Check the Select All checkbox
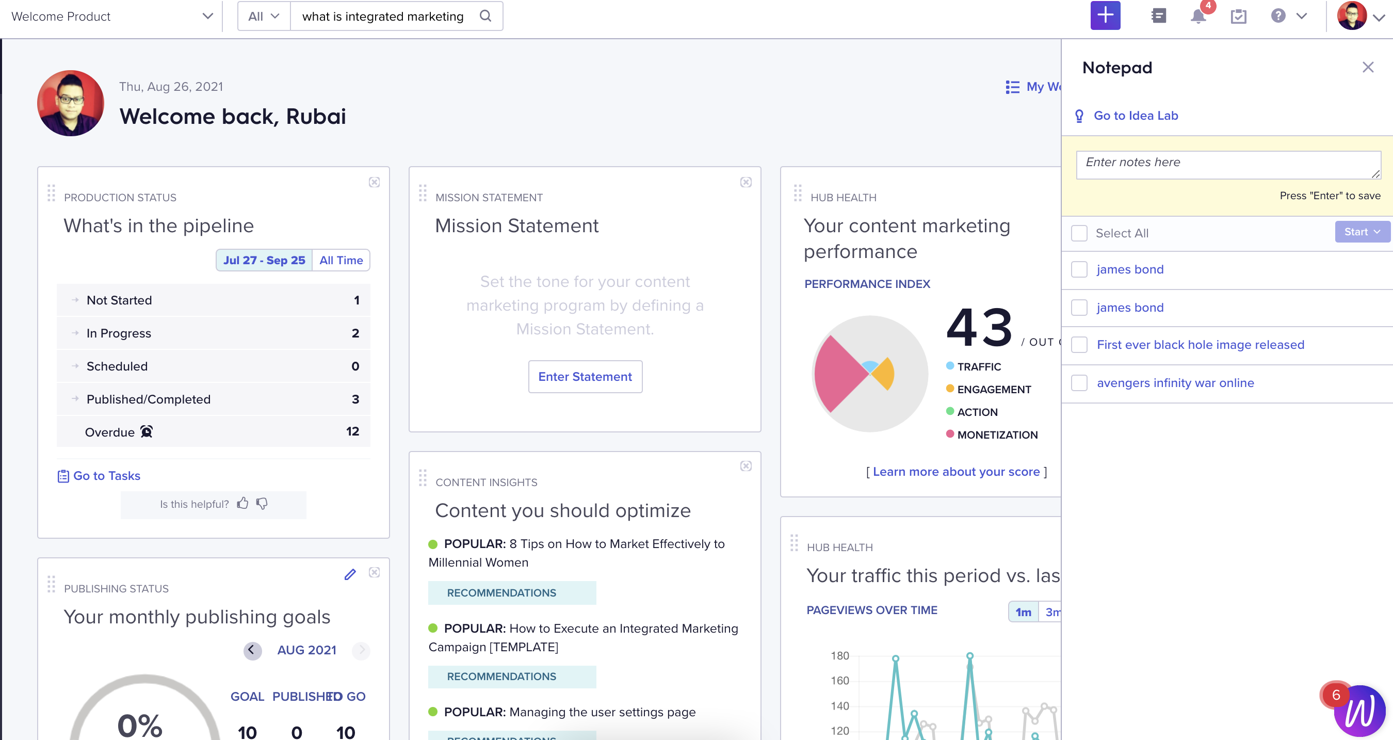This screenshot has width=1393, height=740. [x=1079, y=234]
